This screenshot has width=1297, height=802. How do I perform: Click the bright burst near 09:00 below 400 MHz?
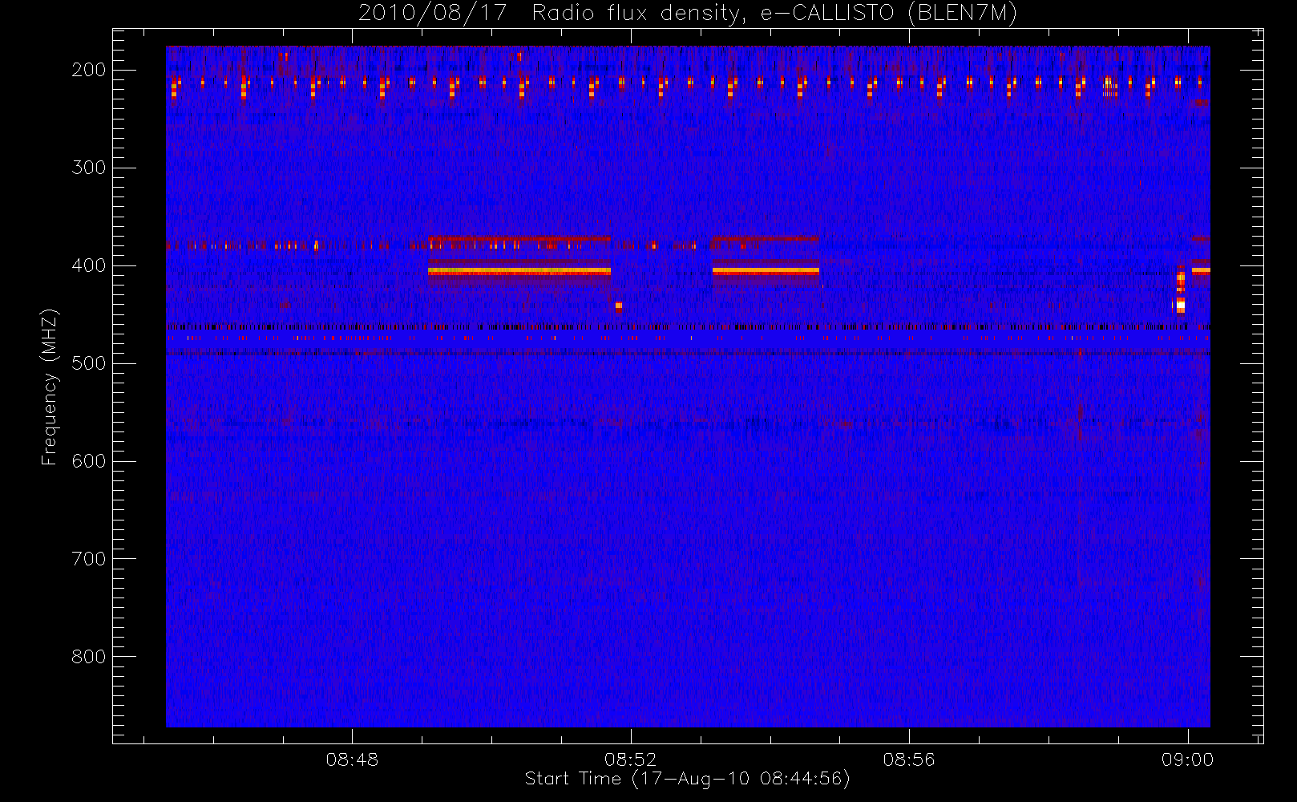coord(1180,292)
